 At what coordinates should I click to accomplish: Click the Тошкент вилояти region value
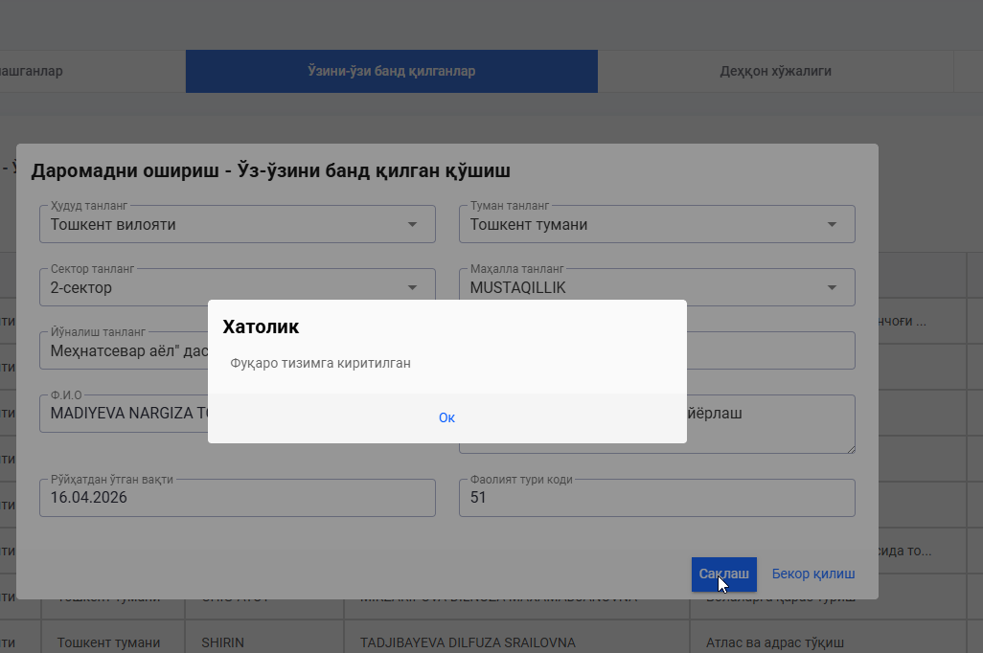[x=113, y=224]
